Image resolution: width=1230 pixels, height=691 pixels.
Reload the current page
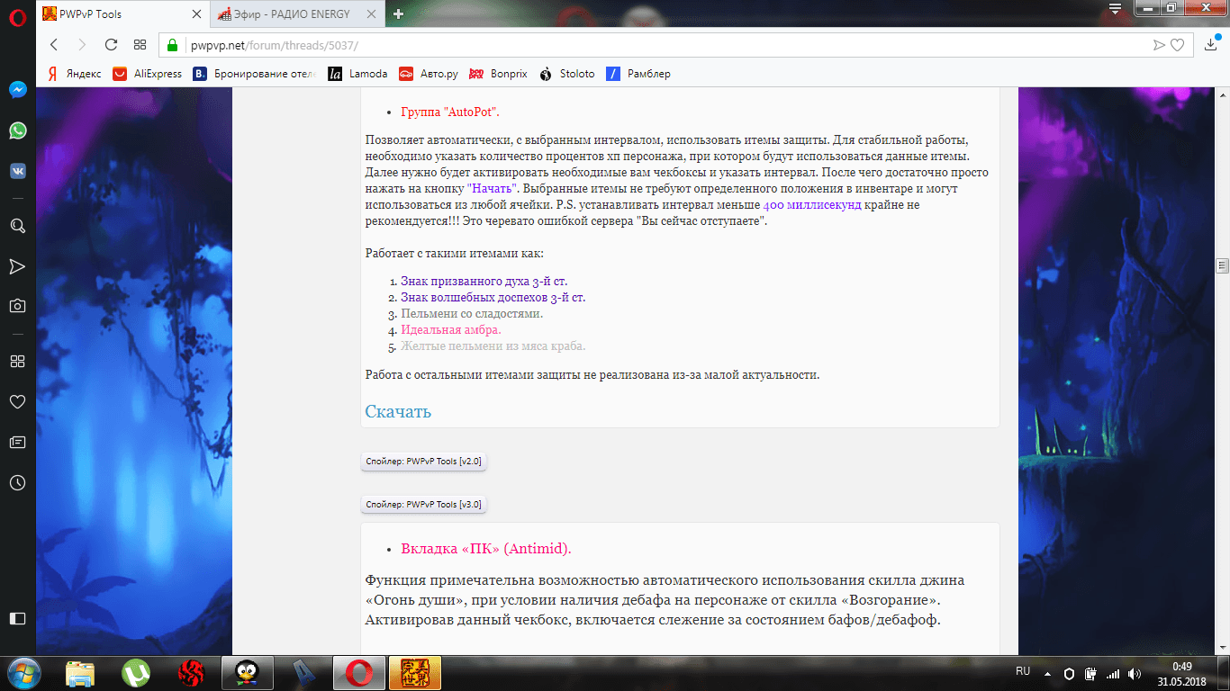(x=111, y=44)
